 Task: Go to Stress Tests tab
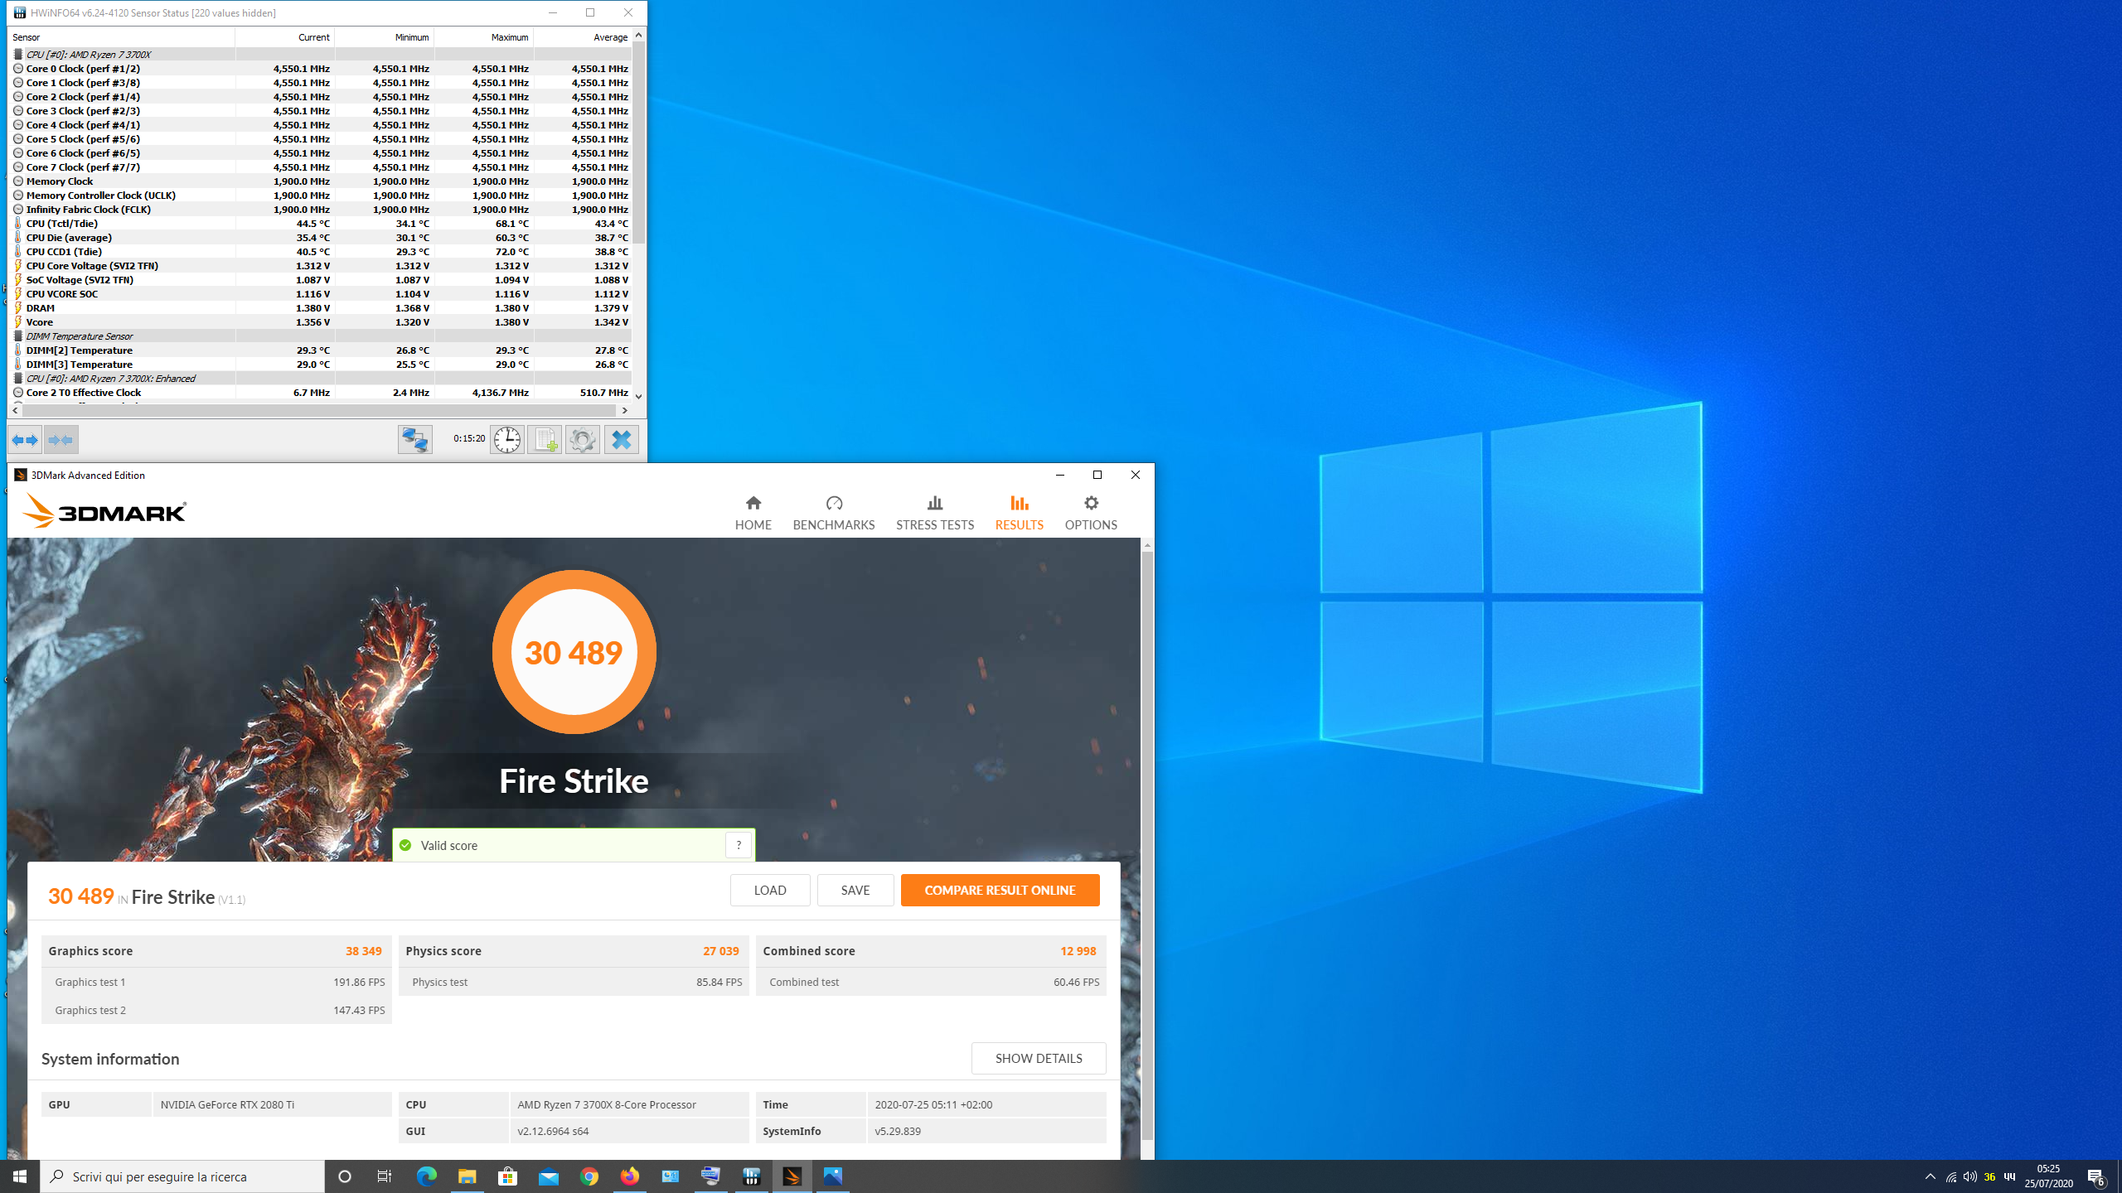pyautogui.click(x=934, y=512)
